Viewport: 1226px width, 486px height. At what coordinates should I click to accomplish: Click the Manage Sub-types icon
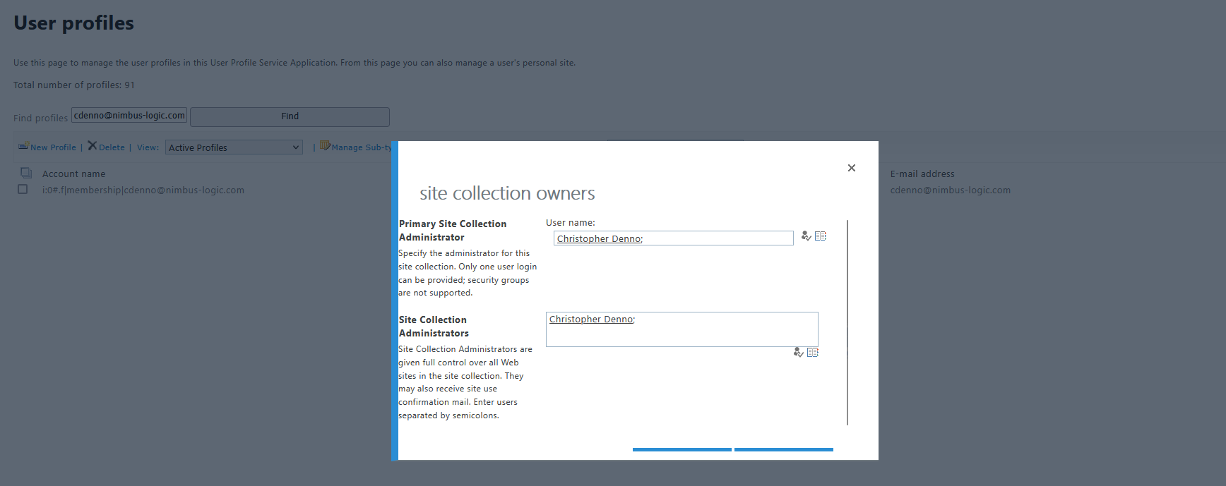325,146
